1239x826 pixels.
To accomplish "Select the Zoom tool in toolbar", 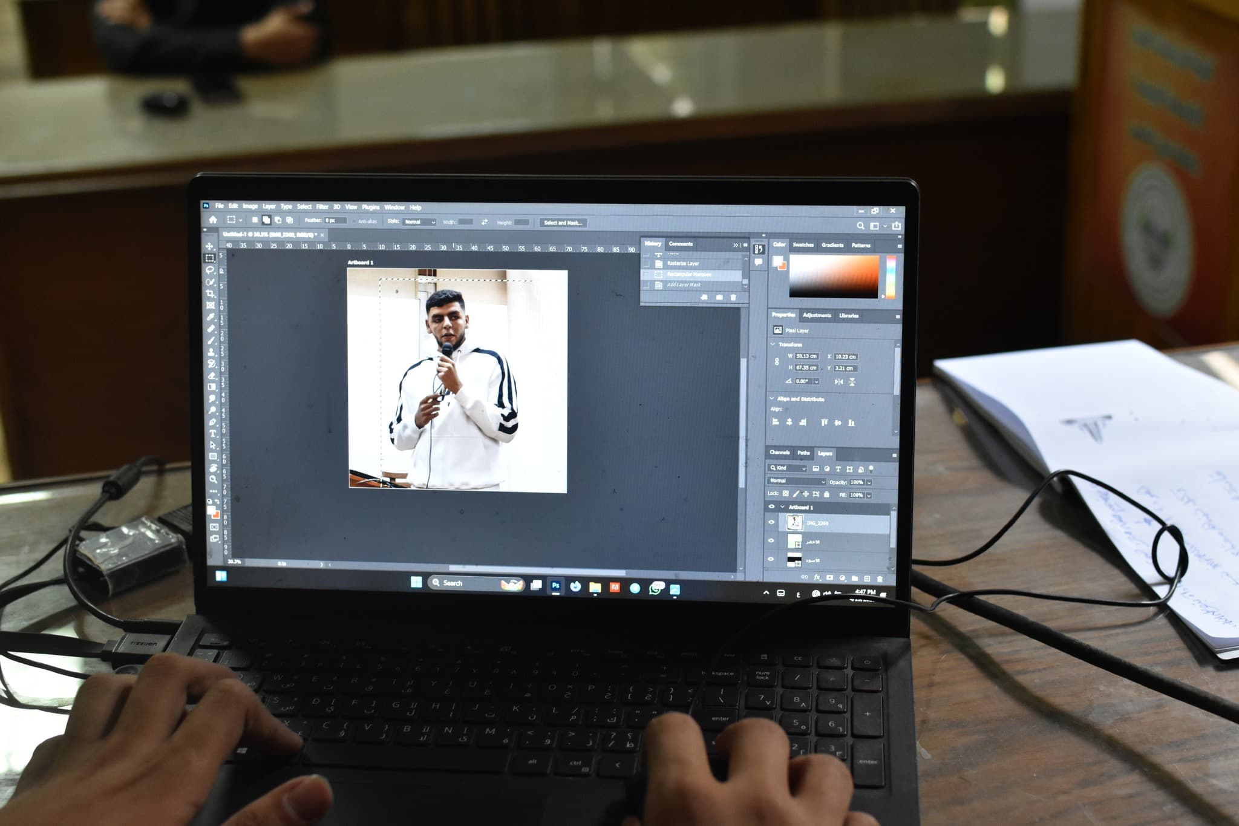I will pyautogui.click(x=213, y=479).
